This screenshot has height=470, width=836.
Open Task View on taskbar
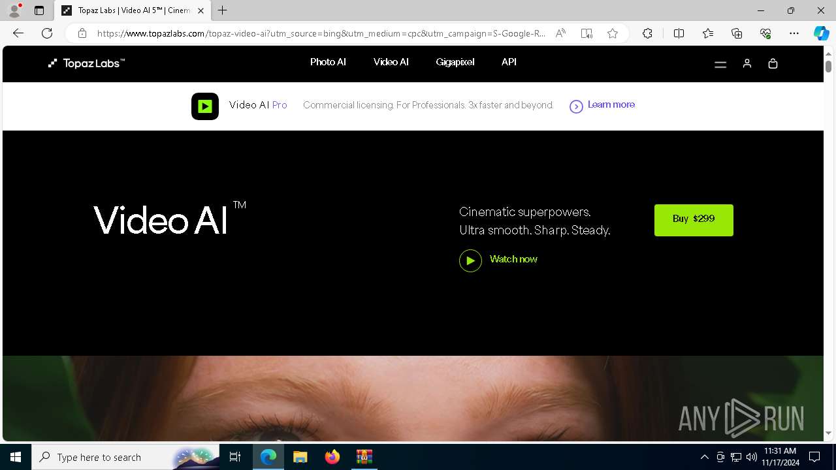[235, 457]
